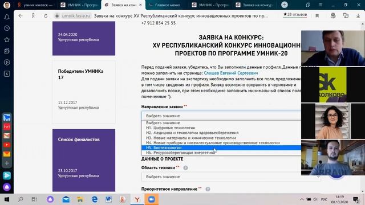Open taskbar Task View button
This screenshot has height=205, width=365.
point(34,199)
